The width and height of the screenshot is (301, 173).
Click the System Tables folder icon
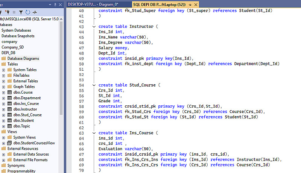10,70
